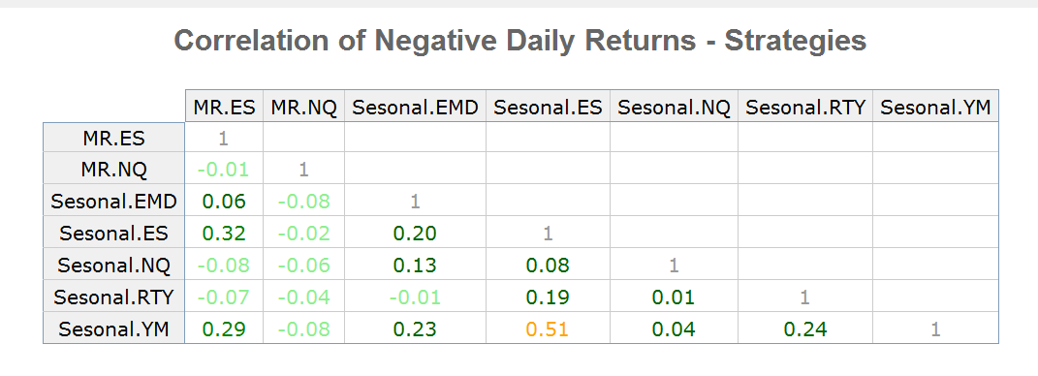
Task: Select the 0.24 correlation value cell
Action: [x=805, y=329]
